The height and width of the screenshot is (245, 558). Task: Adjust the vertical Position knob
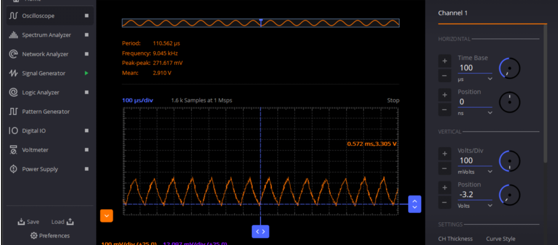point(510,195)
